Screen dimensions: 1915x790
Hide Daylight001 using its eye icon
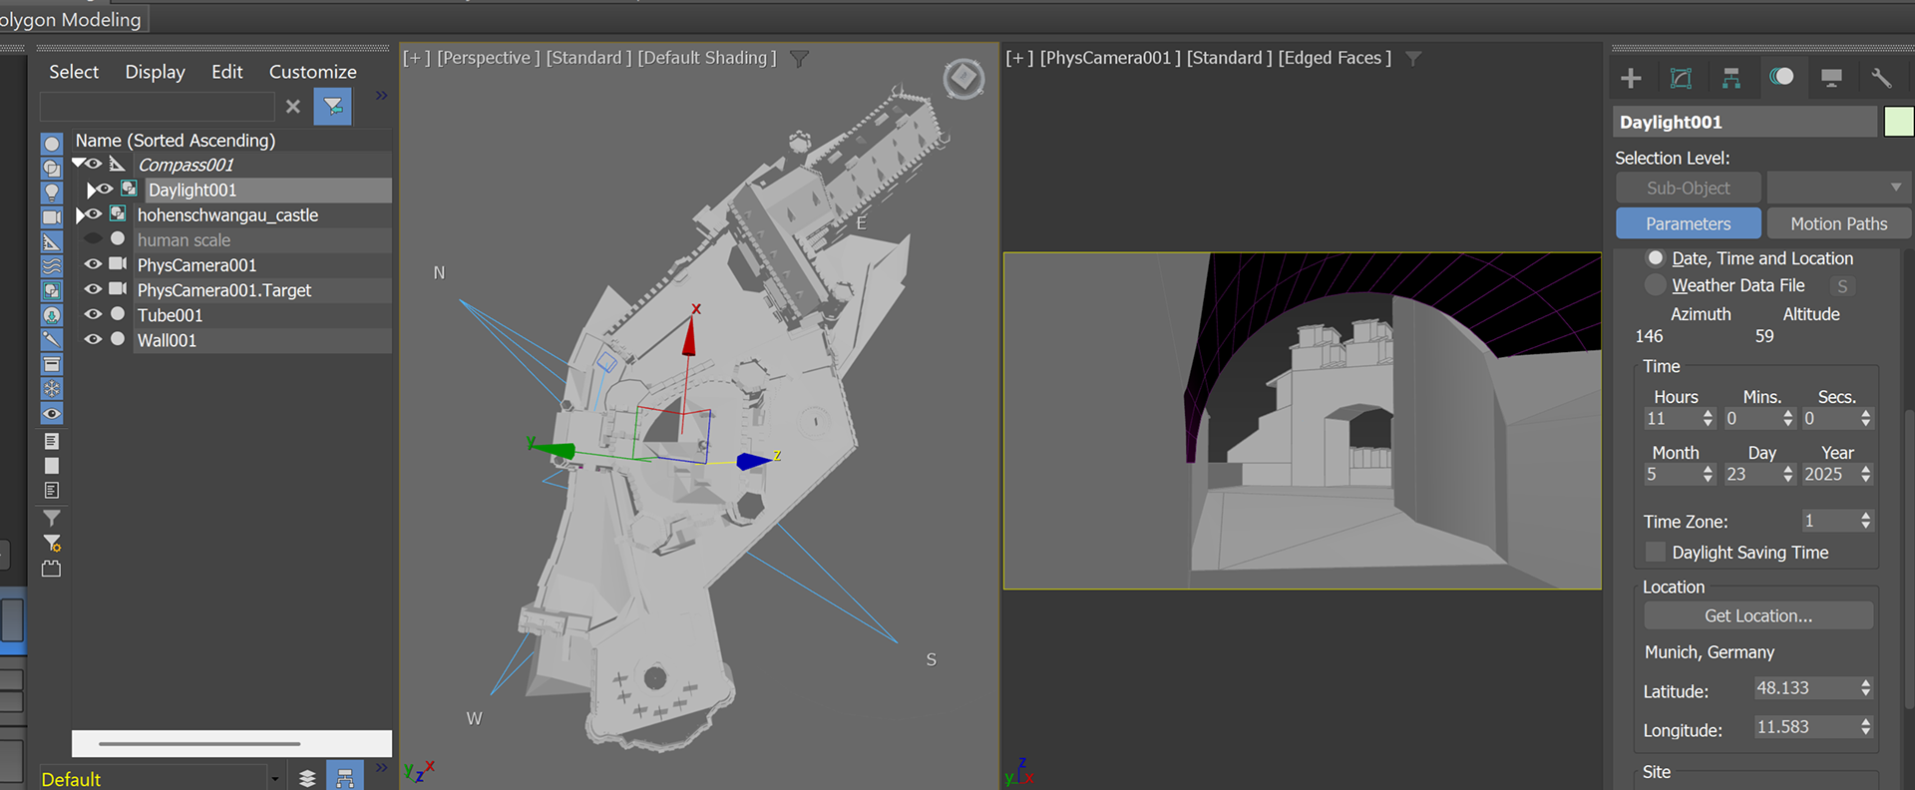pyautogui.click(x=105, y=189)
